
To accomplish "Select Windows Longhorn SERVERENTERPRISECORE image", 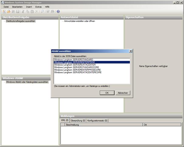I will coord(92,70).
